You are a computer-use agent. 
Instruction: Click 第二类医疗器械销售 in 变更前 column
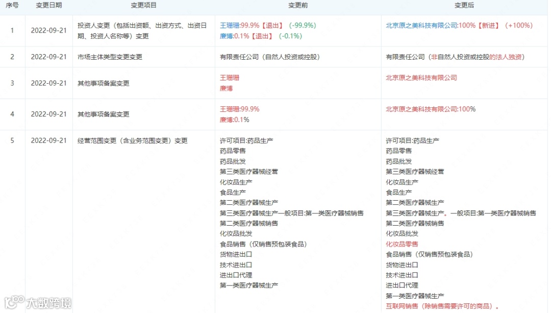(x=249, y=223)
